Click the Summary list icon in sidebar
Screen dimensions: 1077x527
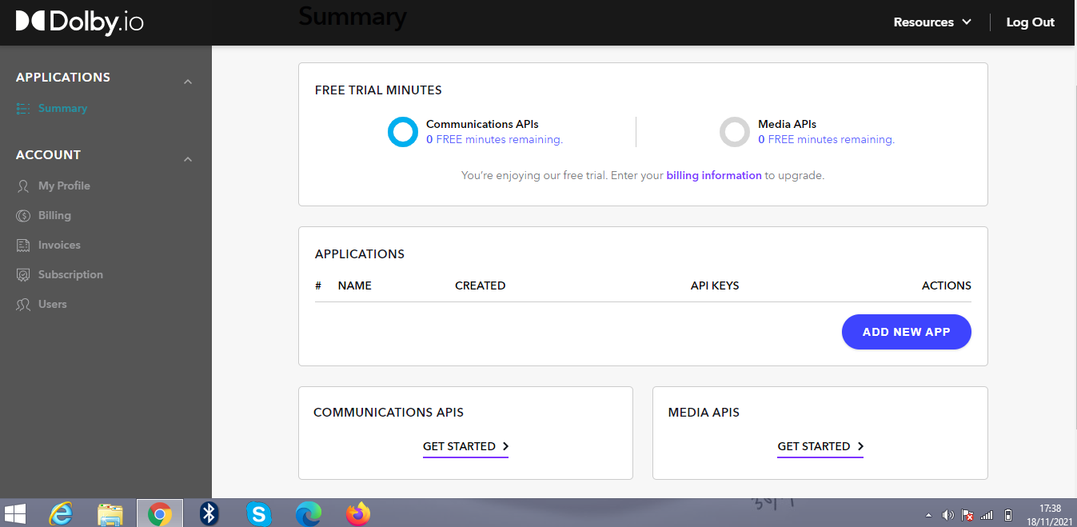pyautogui.click(x=23, y=108)
